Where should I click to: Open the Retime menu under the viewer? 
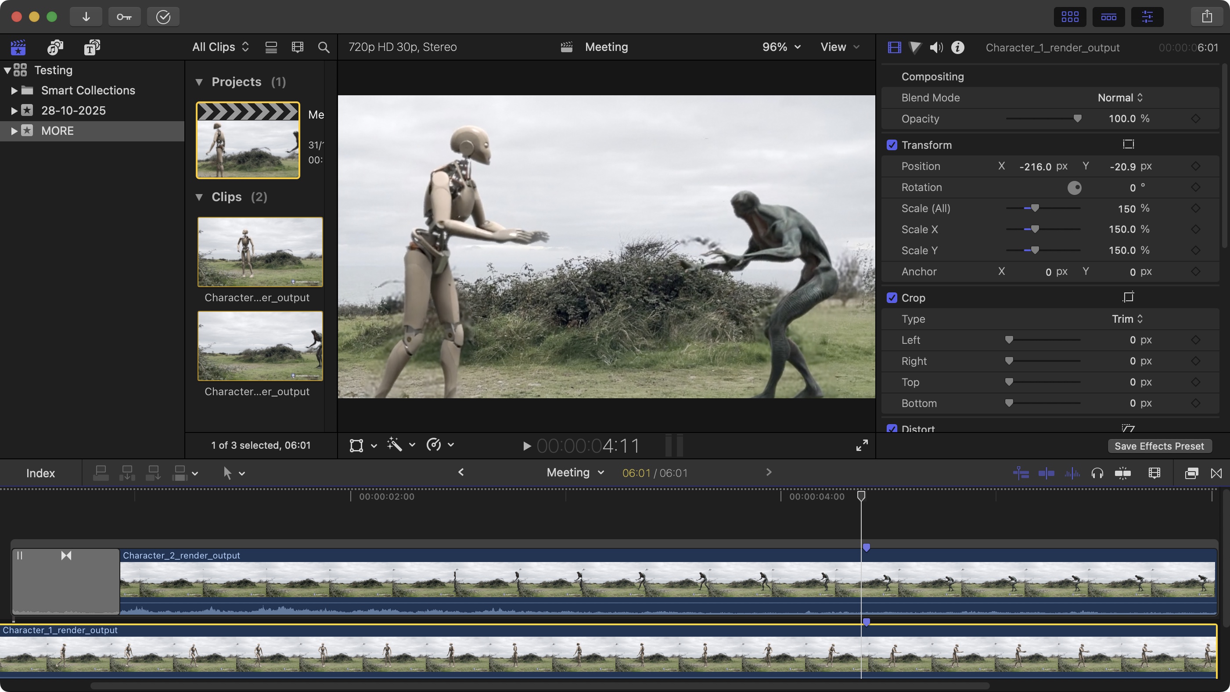click(439, 445)
